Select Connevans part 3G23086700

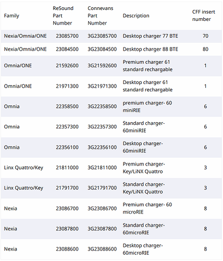[x=102, y=208]
